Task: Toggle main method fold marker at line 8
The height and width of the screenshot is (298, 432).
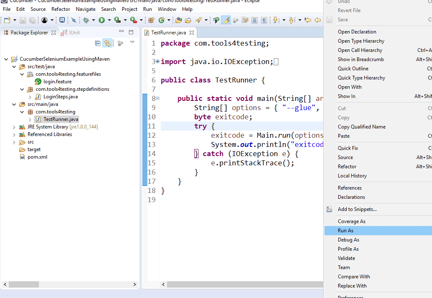Action: click(157, 98)
